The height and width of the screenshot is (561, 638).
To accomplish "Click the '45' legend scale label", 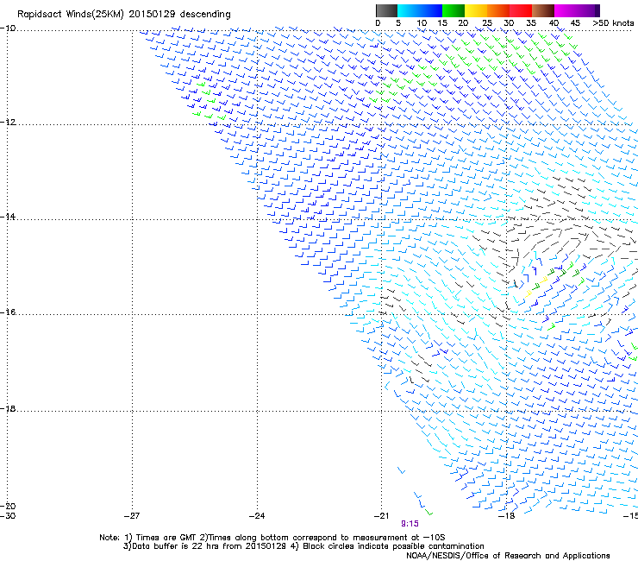I will [x=575, y=23].
